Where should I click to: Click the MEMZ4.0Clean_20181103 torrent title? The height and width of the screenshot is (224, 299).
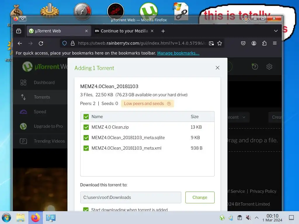click(109, 86)
